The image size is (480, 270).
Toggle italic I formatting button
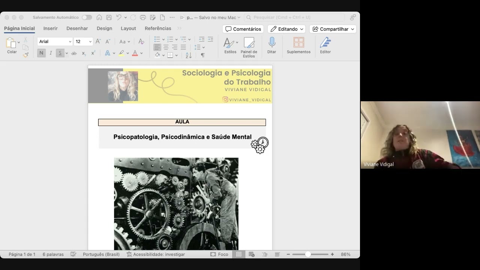pyautogui.click(x=51, y=53)
